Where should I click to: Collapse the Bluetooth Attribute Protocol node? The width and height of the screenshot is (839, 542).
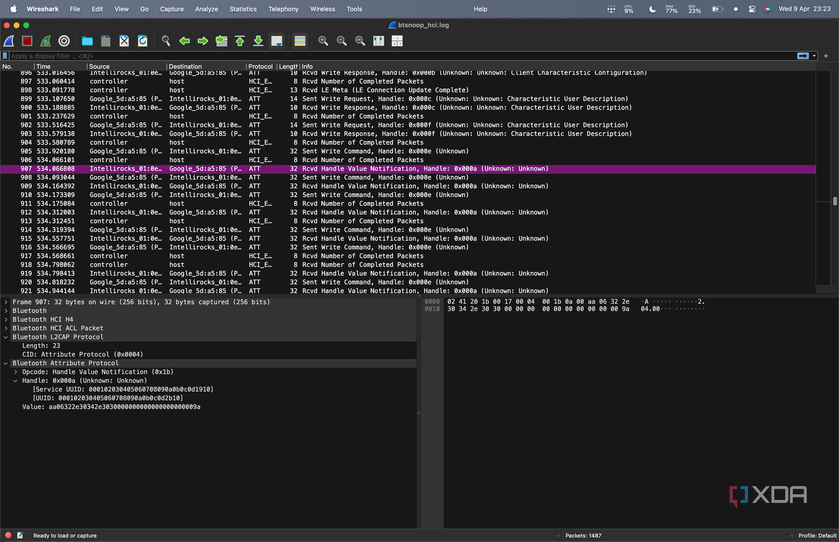pos(6,363)
